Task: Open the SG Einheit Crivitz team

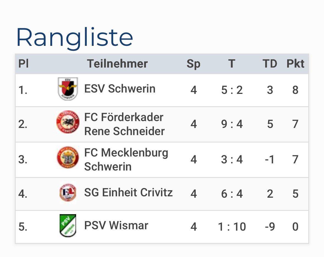Action: 128,192
